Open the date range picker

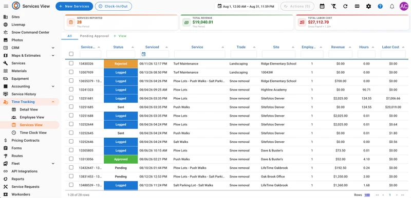point(247,6)
